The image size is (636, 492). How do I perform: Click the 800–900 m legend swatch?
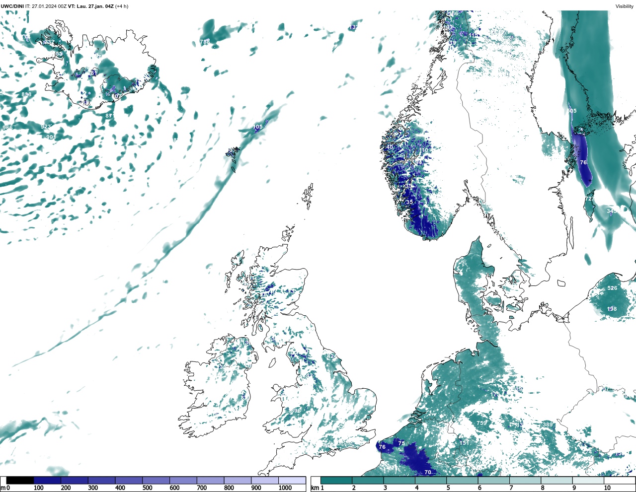pyautogui.click(x=238, y=480)
